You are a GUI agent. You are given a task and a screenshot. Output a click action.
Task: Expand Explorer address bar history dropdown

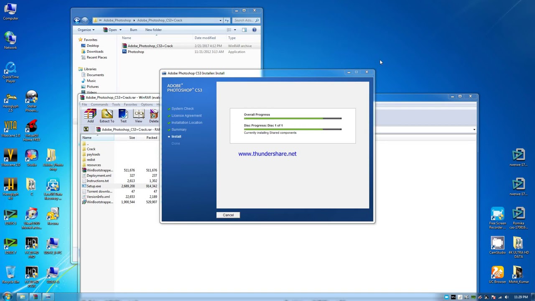click(220, 20)
